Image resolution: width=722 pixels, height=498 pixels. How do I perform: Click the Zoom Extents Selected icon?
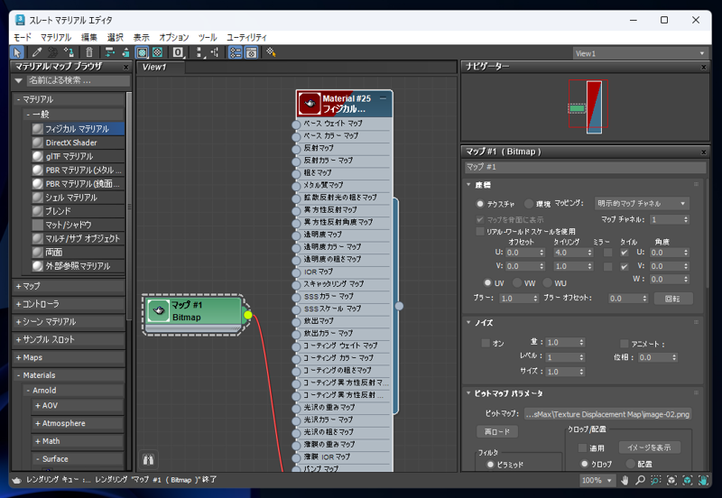(x=688, y=480)
